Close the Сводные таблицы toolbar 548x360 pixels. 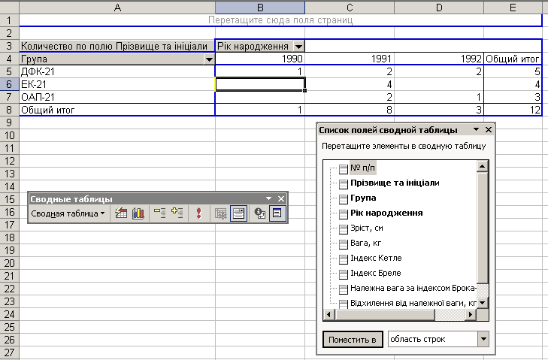pyautogui.click(x=281, y=198)
